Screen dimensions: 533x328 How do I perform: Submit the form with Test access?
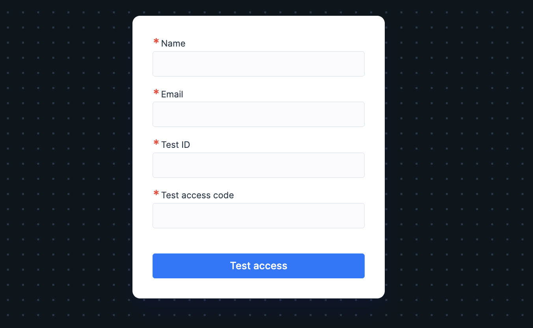[258, 266]
